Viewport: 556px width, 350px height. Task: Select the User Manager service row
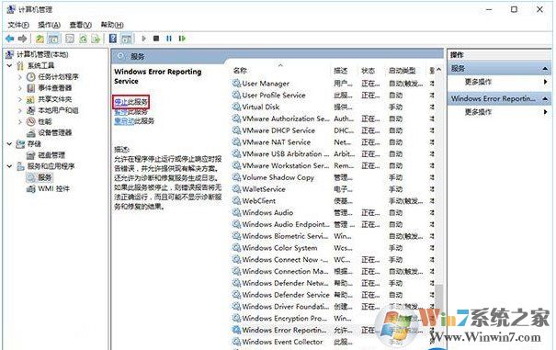click(x=334, y=84)
